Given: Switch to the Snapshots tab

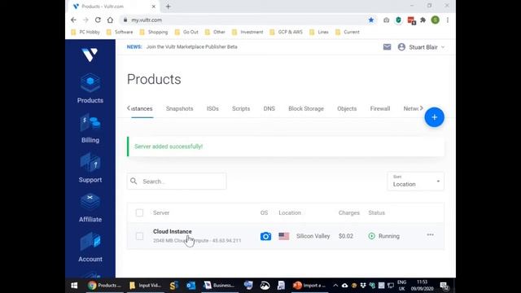Looking at the screenshot, I should pyautogui.click(x=179, y=108).
